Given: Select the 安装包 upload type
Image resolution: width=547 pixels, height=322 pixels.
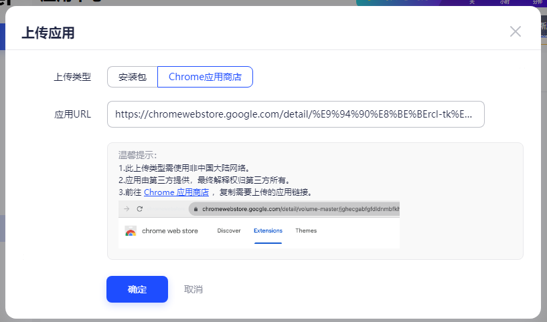Looking at the screenshot, I should [x=133, y=77].
